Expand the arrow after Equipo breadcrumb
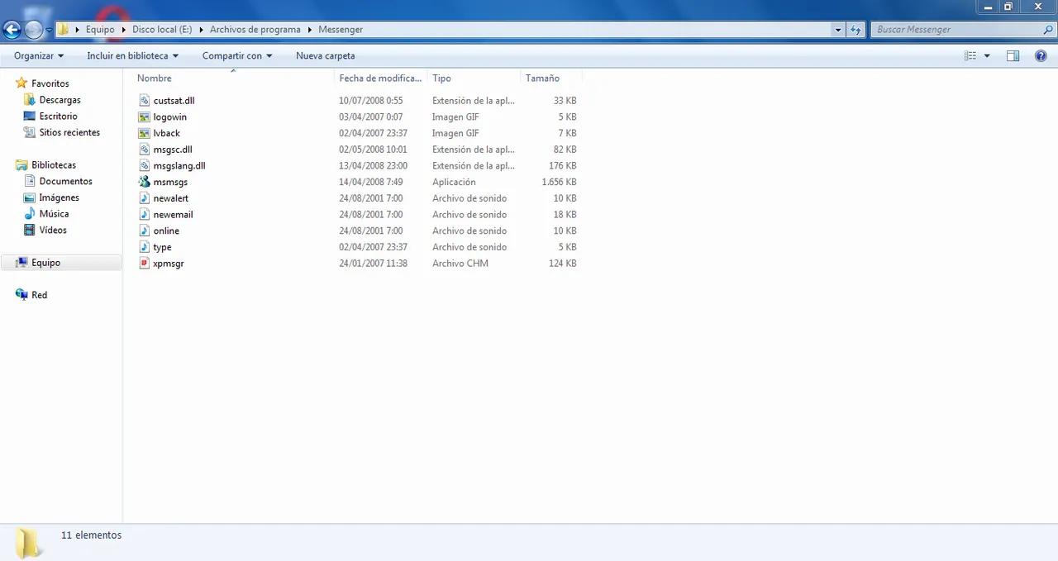Image resolution: width=1058 pixels, height=561 pixels. (123, 30)
